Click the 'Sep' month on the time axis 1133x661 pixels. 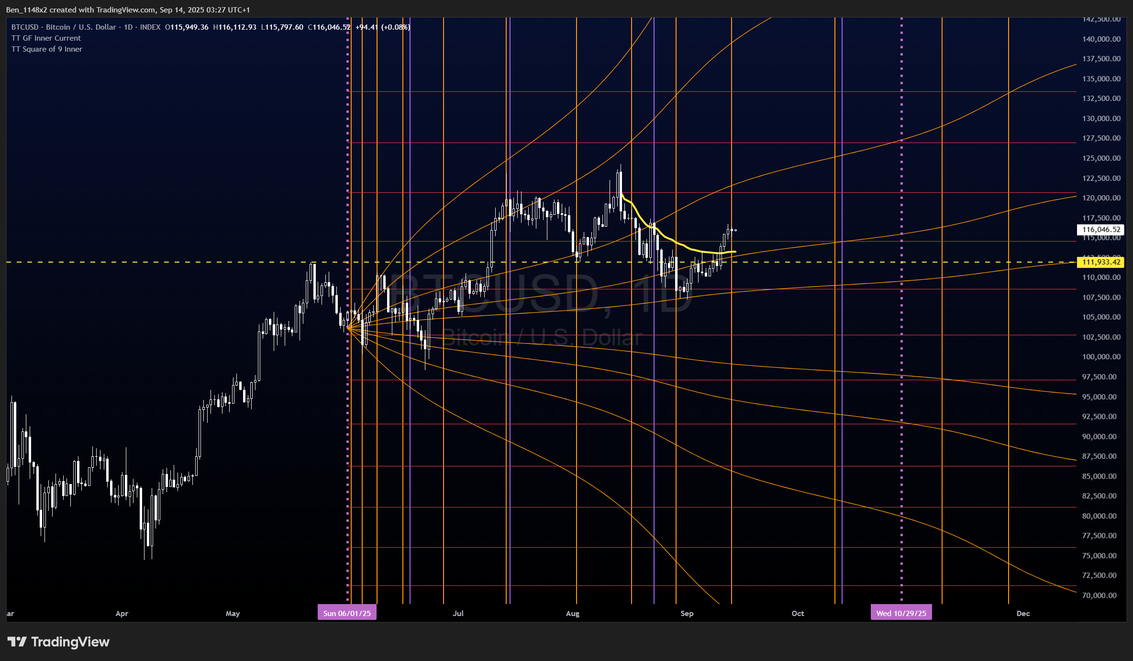click(687, 613)
